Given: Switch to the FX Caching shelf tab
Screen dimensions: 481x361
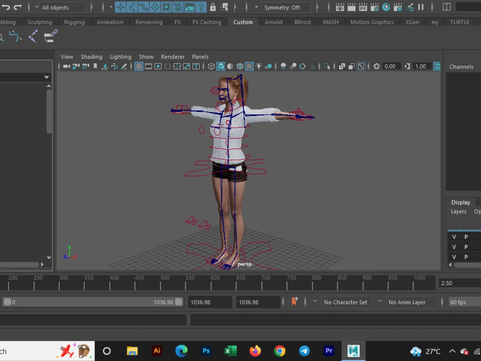Looking at the screenshot, I should [207, 22].
